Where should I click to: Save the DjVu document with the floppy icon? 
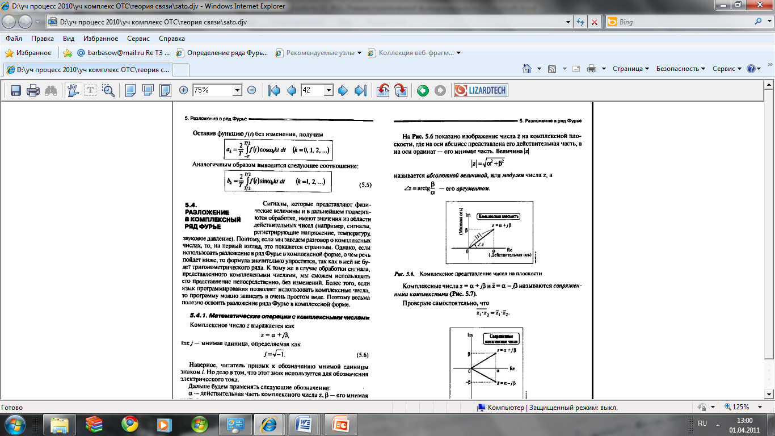[16, 90]
